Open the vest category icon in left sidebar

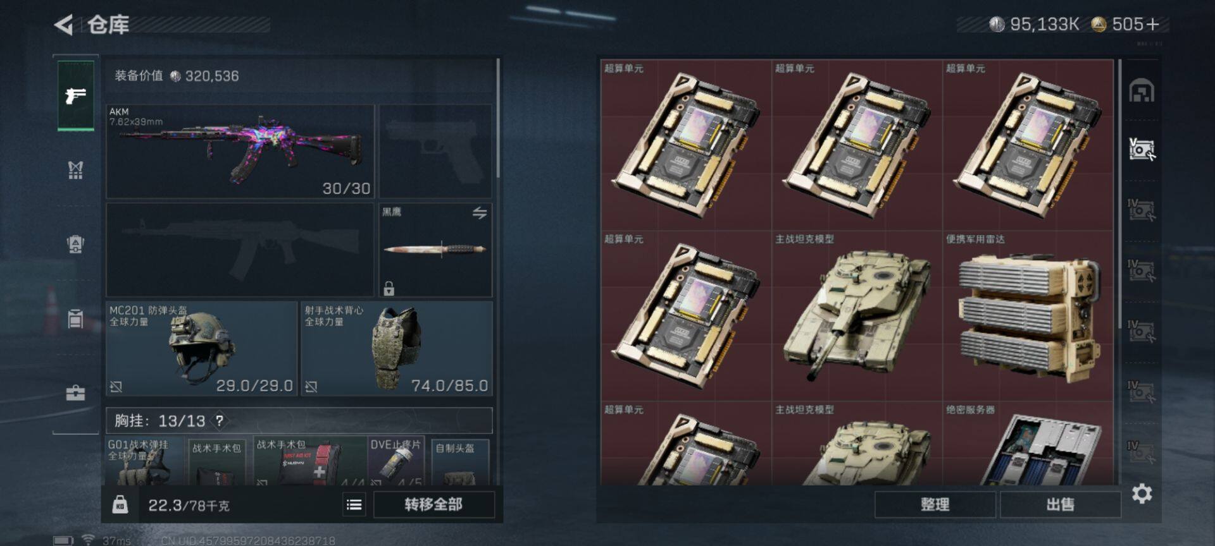pyautogui.click(x=76, y=170)
